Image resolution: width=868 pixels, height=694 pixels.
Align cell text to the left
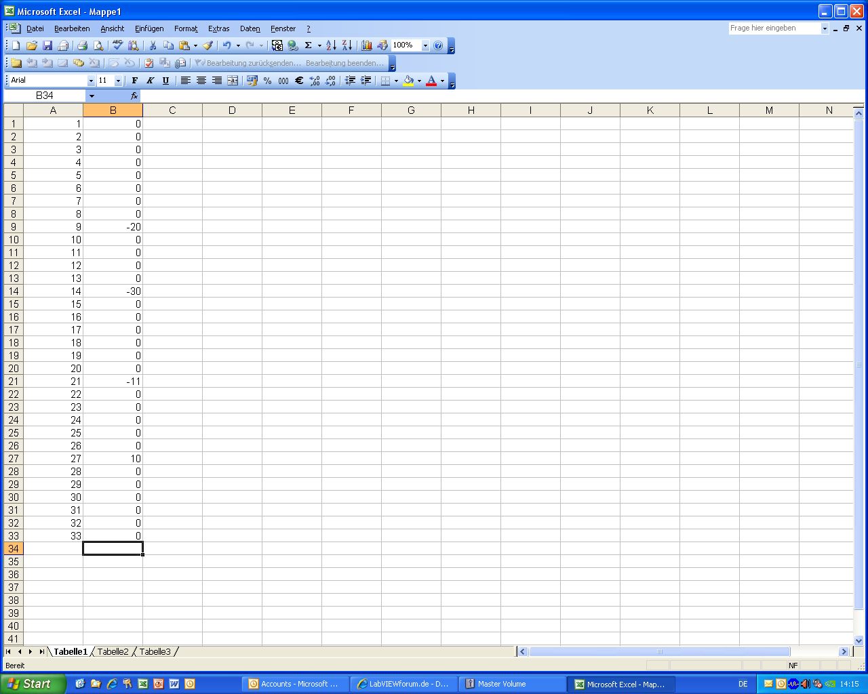(185, 81)
